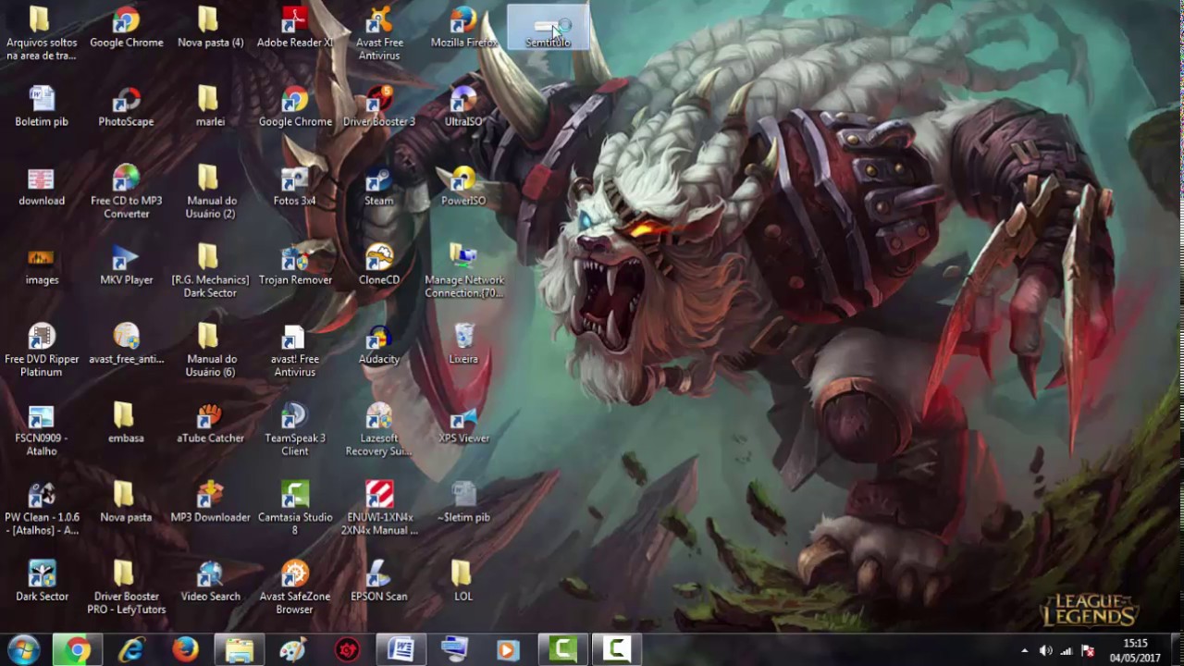The image size is (1184, 666).
Task: Switch to Google Chrome in the taskbar
Action: tap(78, 650)
